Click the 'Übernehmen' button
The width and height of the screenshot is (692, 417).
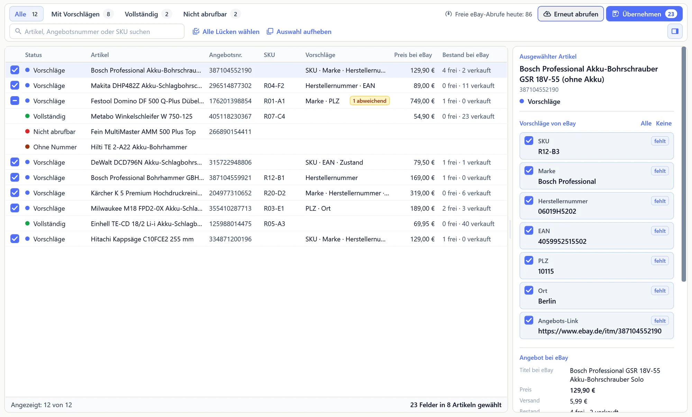(644, 14)
